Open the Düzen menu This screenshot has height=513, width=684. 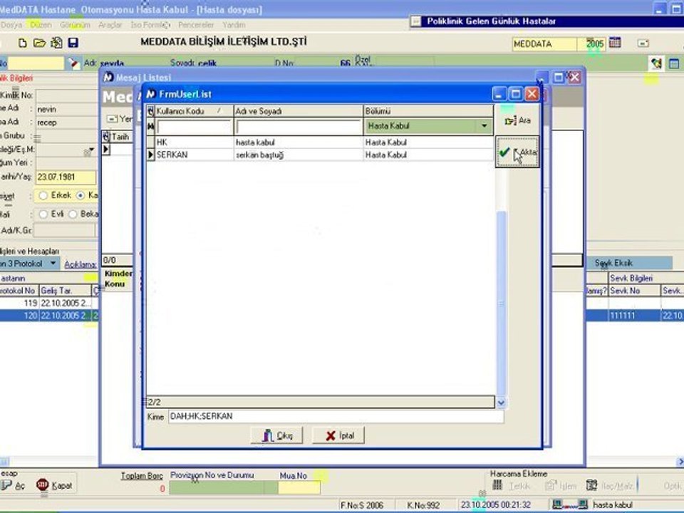41,25
